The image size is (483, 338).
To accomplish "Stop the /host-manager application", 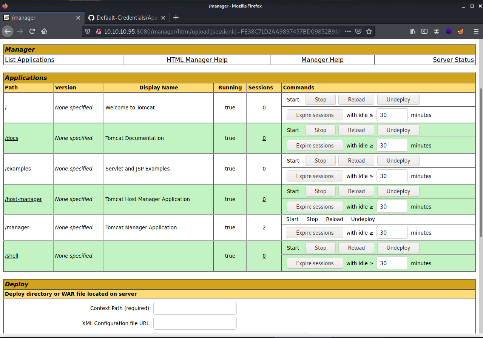I will pyautogui.click(x=320, y=191).
